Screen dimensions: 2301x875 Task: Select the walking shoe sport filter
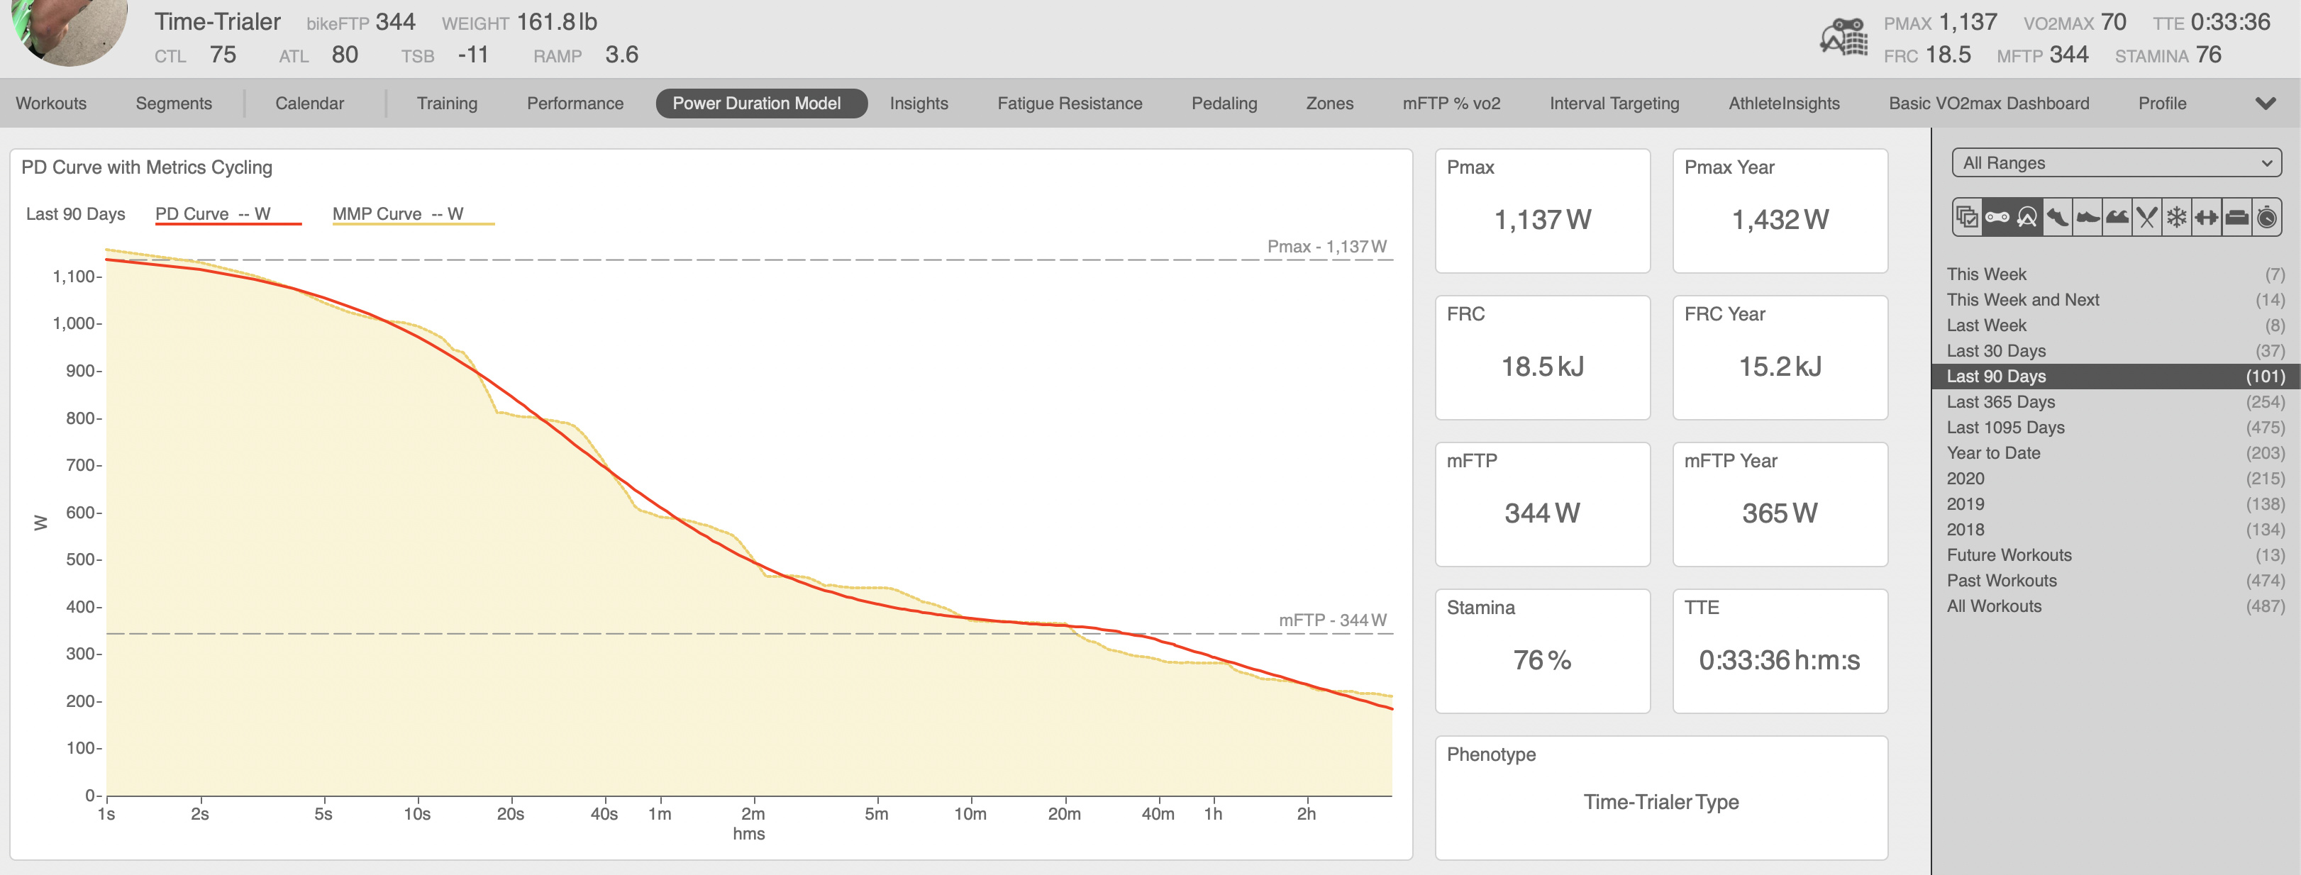coord(2087,218)
